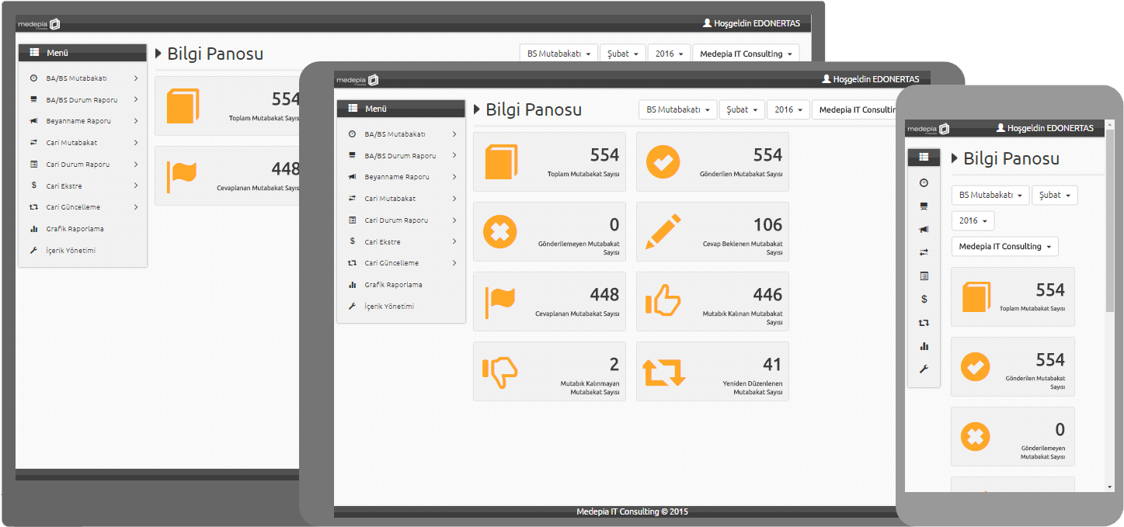
Task: Expand BS Mutabakatı dropdown in tablet view
Action: click(x=677, y=109)
